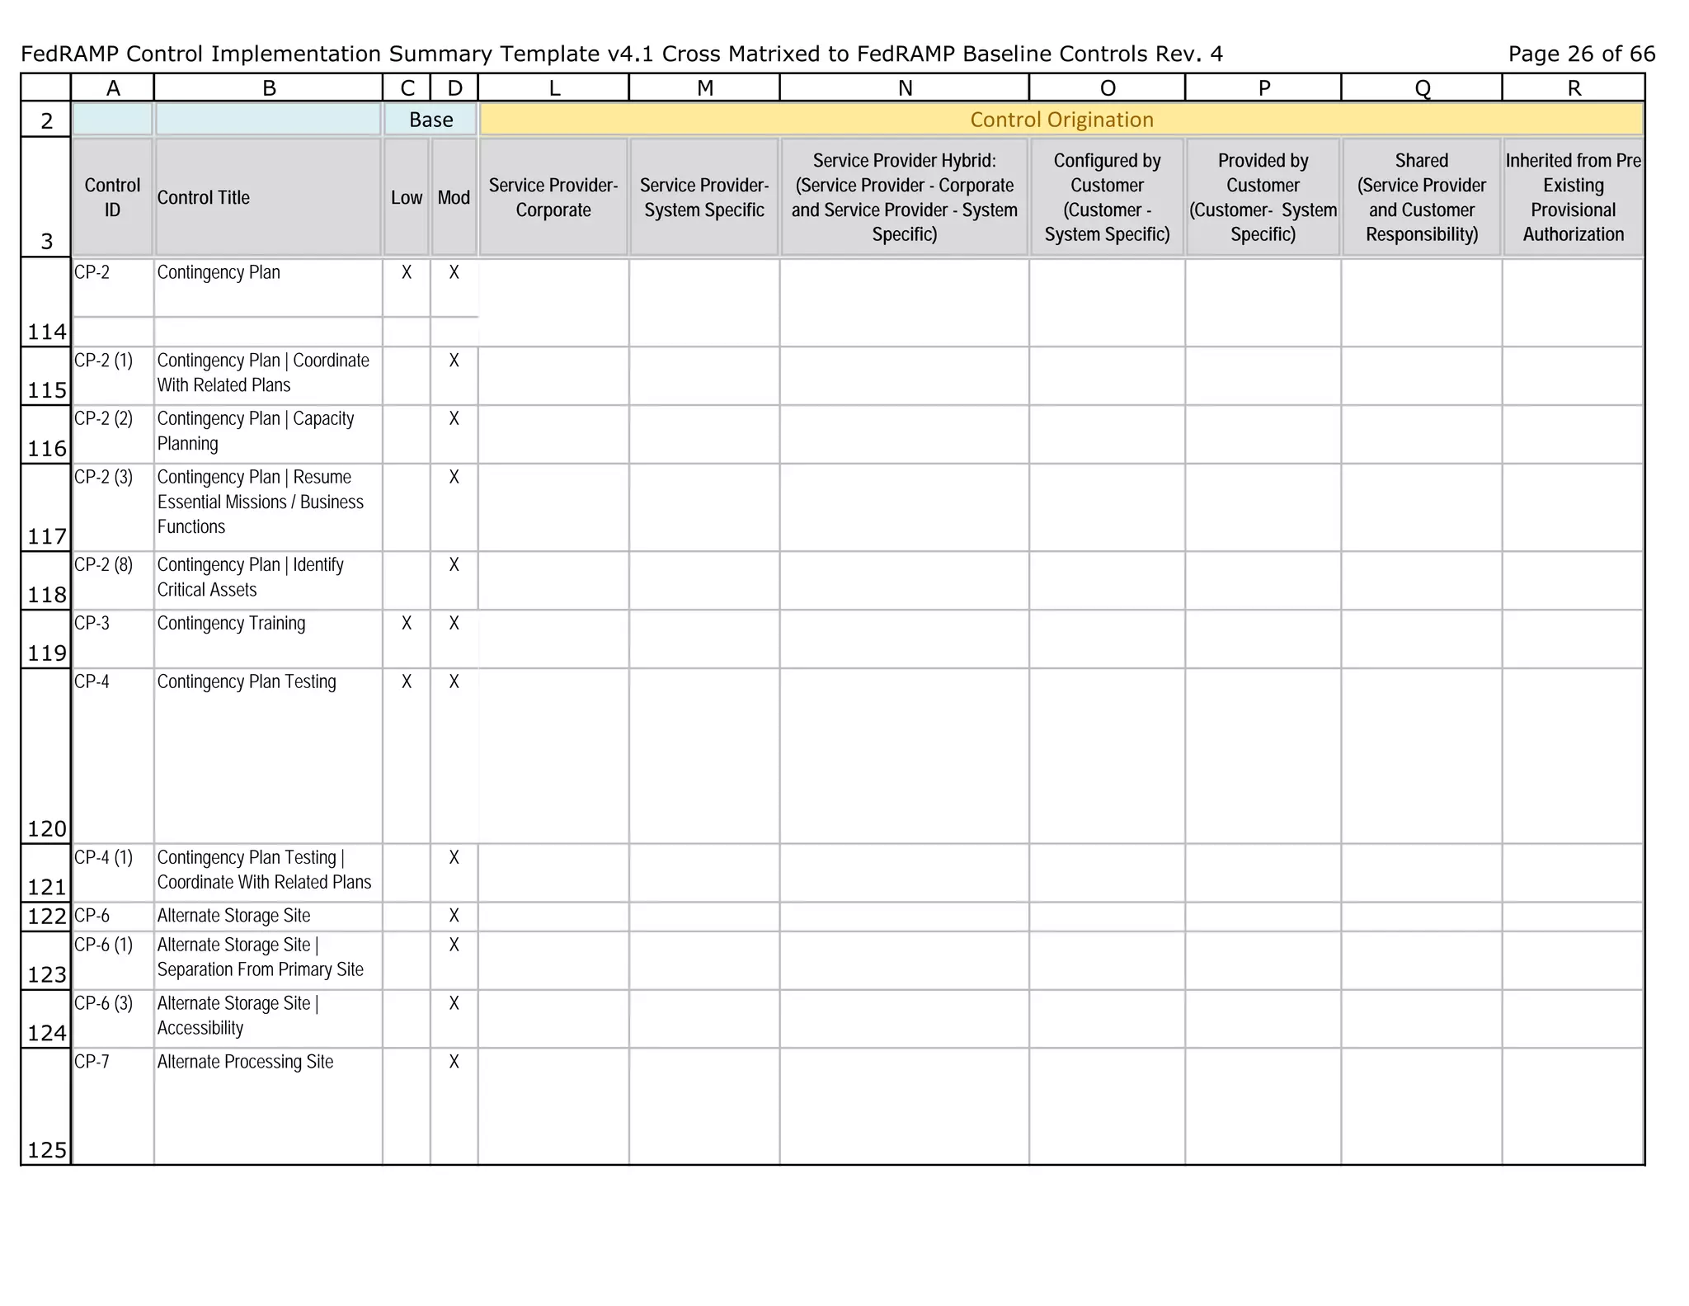Select the column L header
The image size is (1689, 1306).
pyautogui.click(x=553, y=87)
